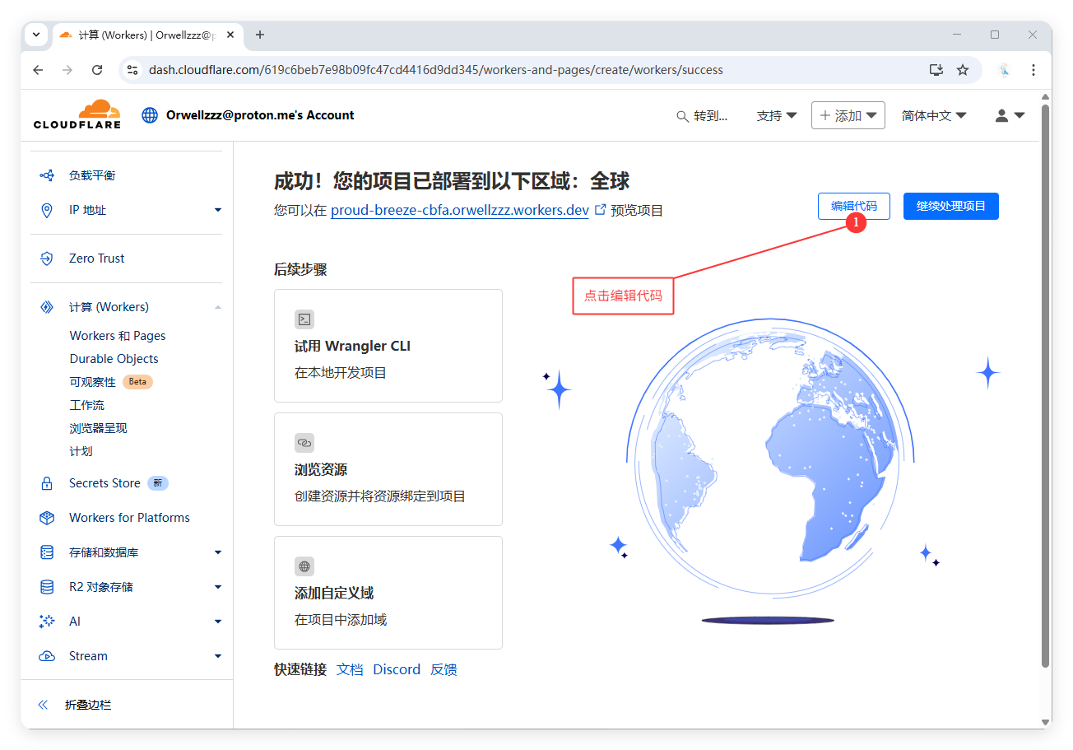The width and height of the screenshot is (1073, 750).
Task: Click the Workers for Platforms icon
Action: 47,518
